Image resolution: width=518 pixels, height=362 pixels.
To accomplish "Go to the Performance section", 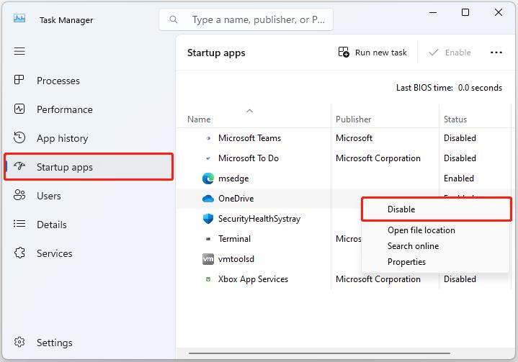I will pos(64,109).
